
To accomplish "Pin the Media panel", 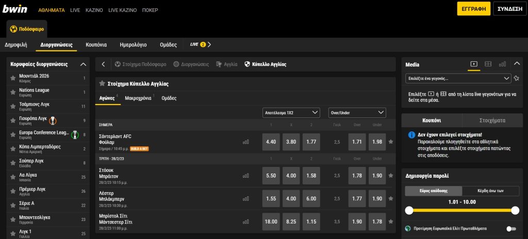I will coord(517,78).
